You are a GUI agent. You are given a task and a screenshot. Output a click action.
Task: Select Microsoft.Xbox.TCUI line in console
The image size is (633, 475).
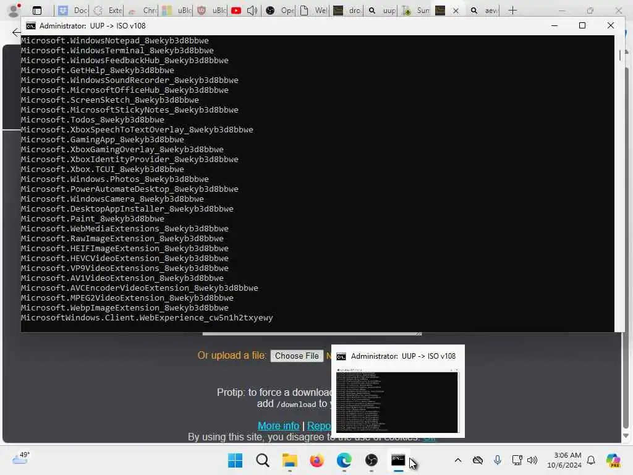pyautogui.click(x=102, y=169)
